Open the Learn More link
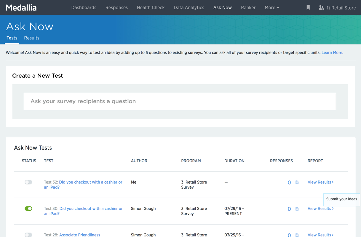This screenshot has height=237, width=361. [332, 52]
